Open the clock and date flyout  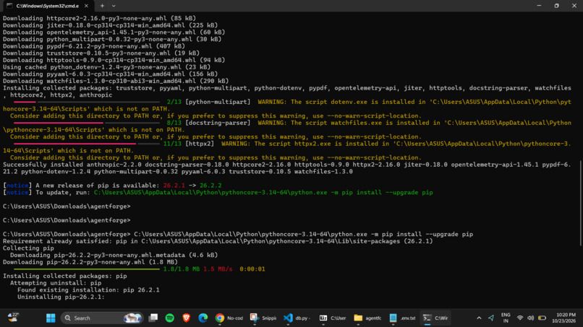[563, 318]
